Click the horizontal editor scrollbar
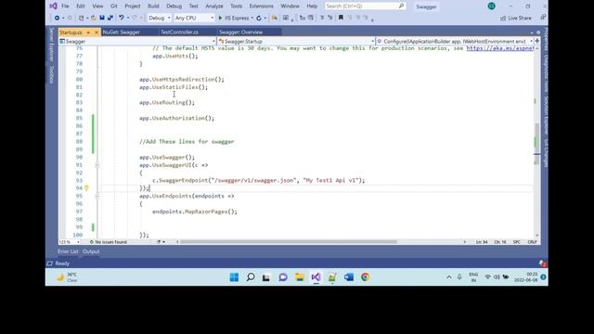Image resolution: width=594 pixels, height=334 pixels. coord(289,241)
